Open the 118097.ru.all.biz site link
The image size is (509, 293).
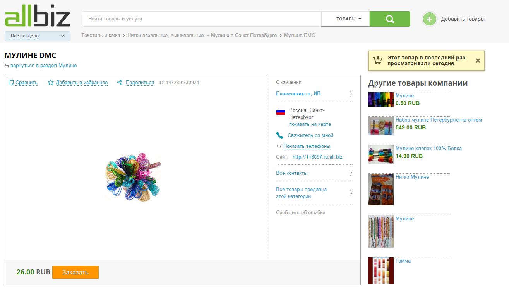coord(317,157)
